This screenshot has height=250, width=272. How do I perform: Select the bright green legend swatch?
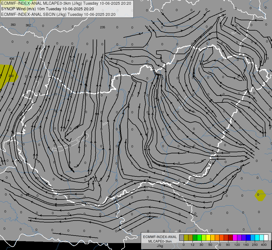[x=199, y=237]
